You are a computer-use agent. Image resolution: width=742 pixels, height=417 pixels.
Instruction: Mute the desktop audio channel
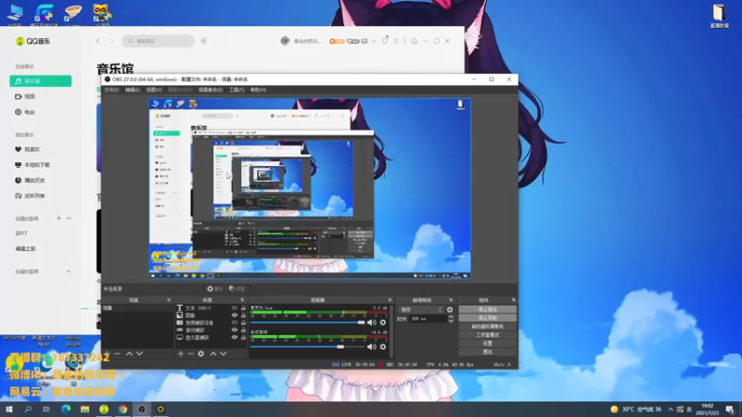372,347
